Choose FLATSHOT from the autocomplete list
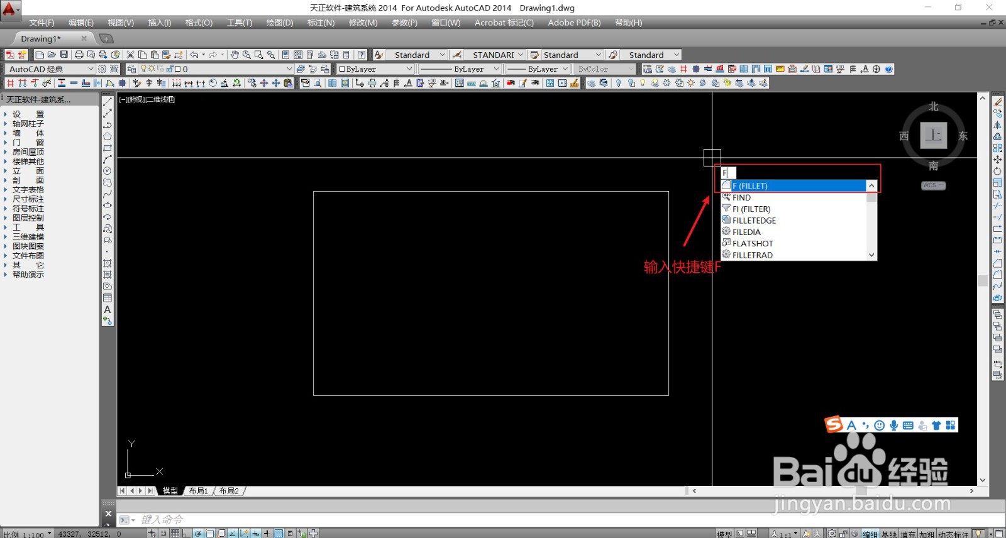 793,243
